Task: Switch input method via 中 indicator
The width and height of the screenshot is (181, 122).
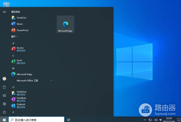Action: [160, 120]
